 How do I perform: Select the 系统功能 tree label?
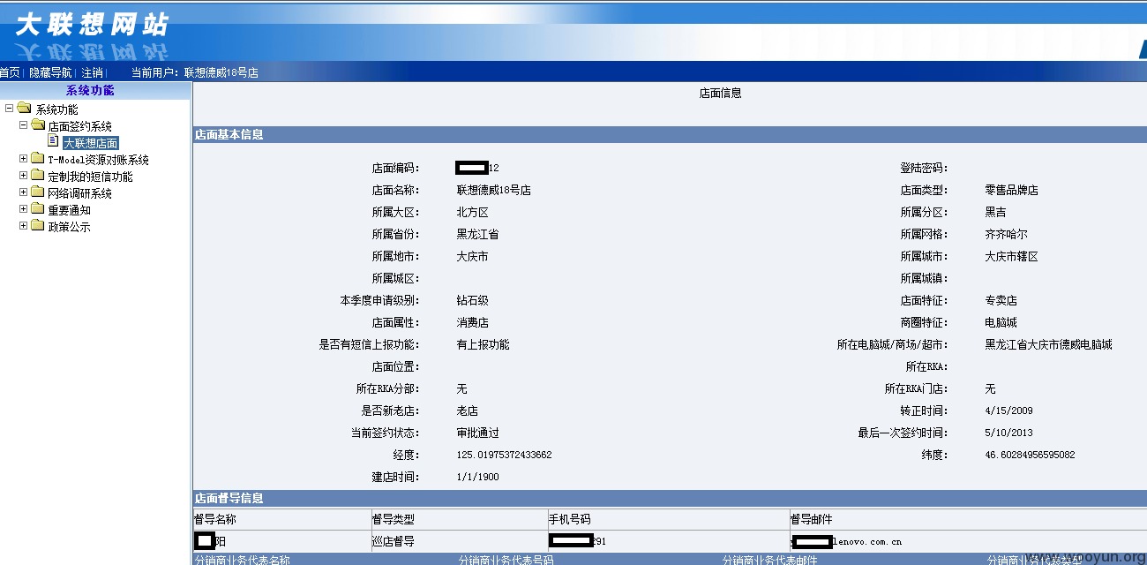point(56,109)
